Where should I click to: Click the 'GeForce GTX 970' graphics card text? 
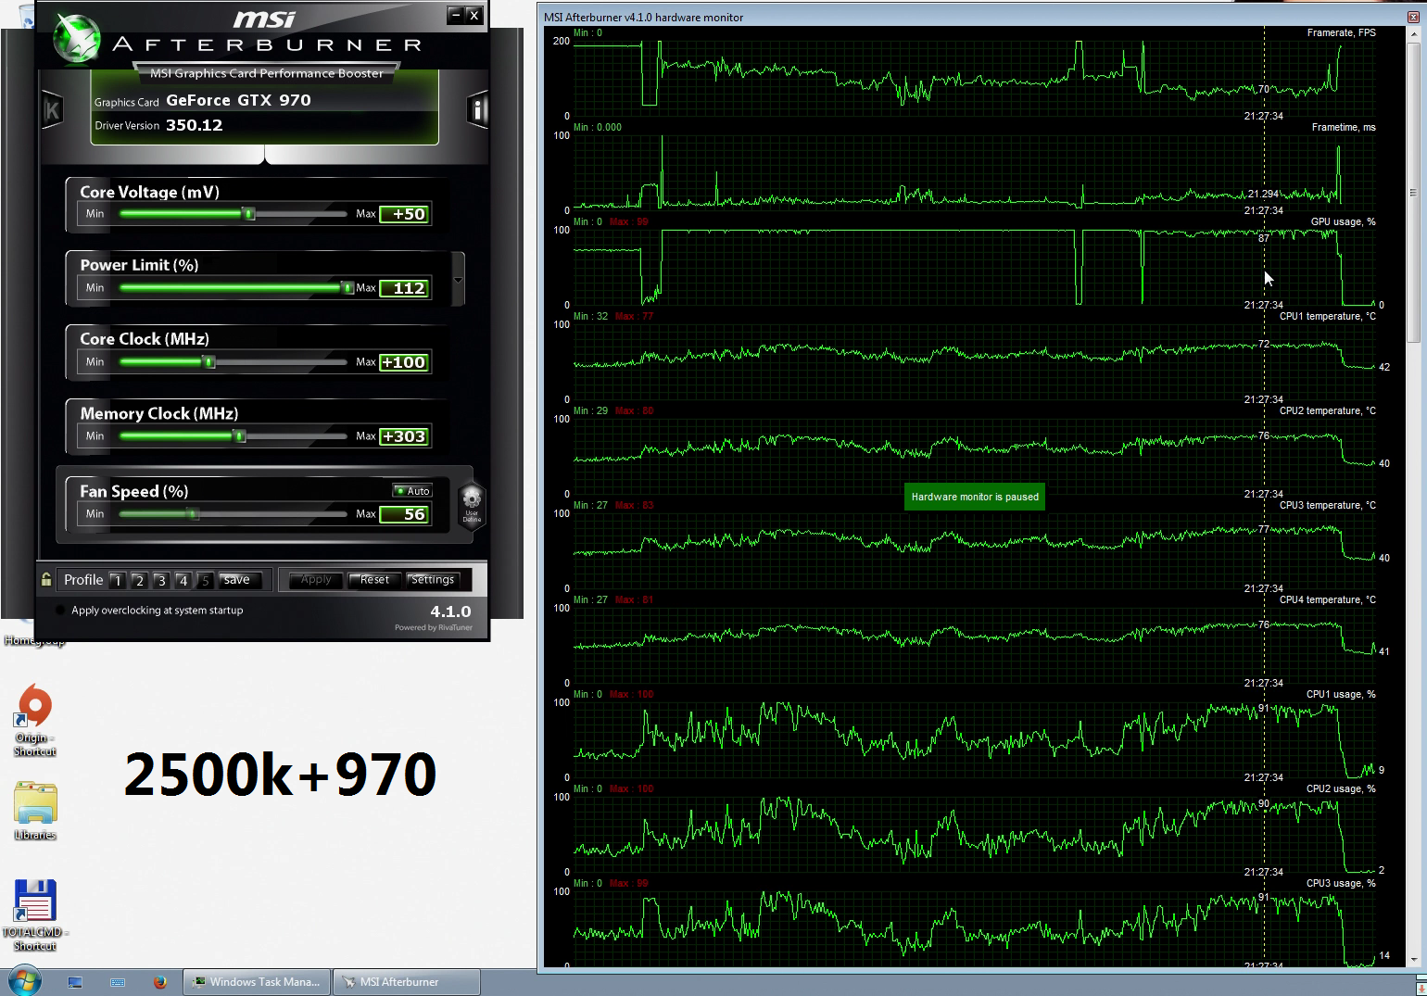pos(238,100)
